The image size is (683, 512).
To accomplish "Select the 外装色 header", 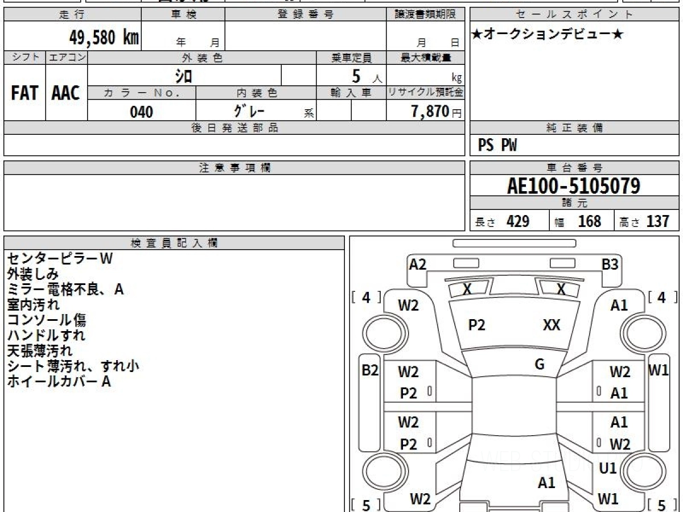I will (202, 57).
